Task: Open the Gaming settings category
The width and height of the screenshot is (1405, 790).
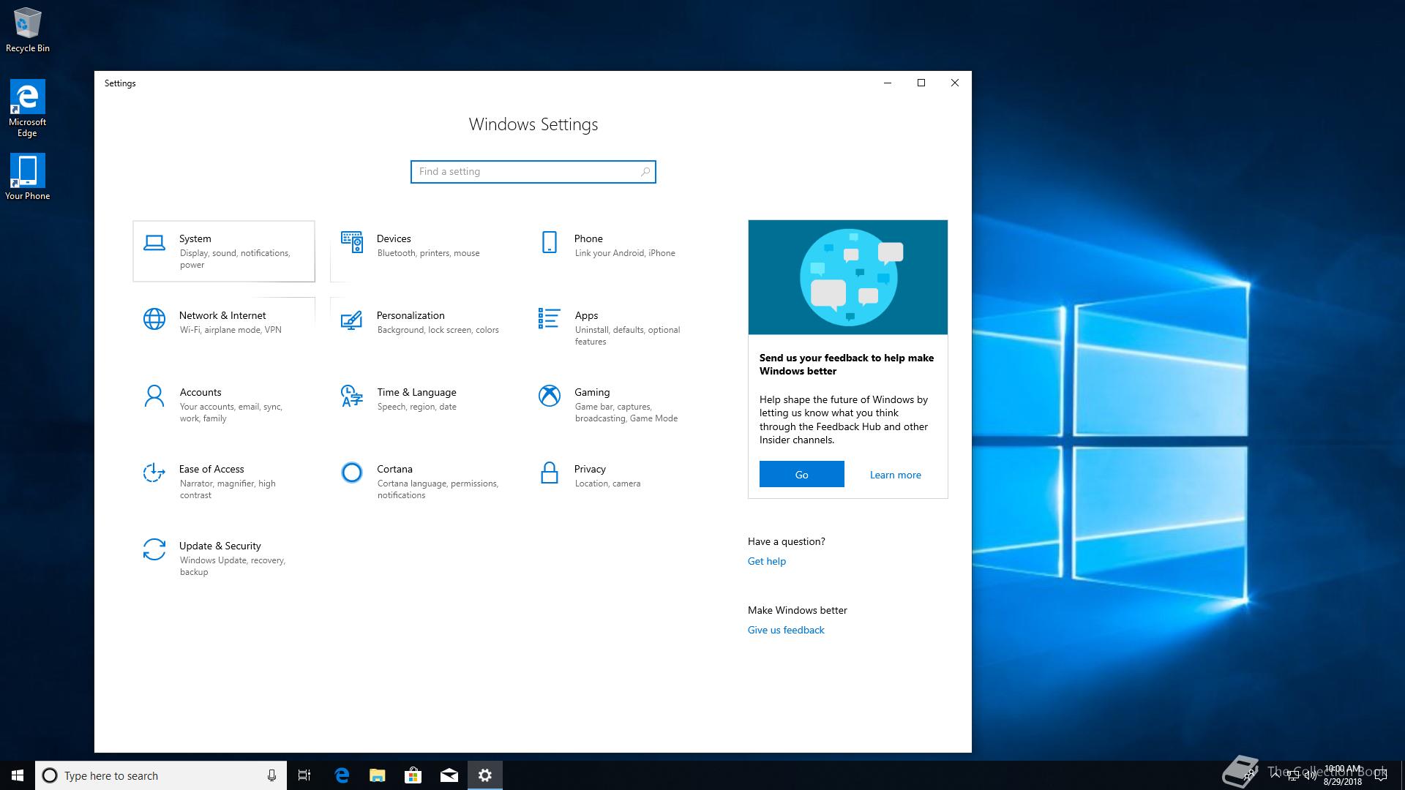Action: coord(618,405)
